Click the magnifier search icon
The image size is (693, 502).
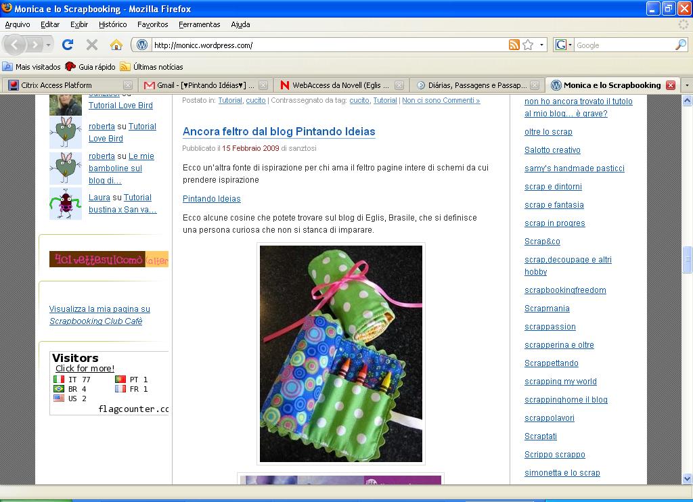(x=681, y=45)
